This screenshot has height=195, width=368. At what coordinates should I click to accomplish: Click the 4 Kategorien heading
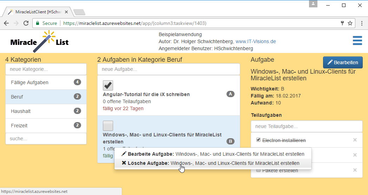23,60
